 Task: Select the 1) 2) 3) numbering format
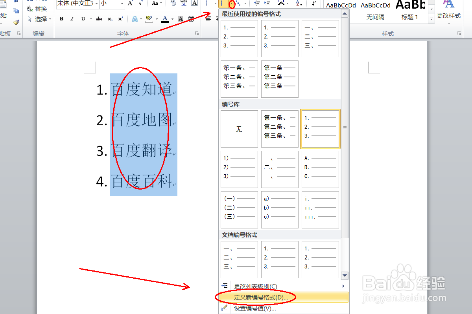coord(239,169)
